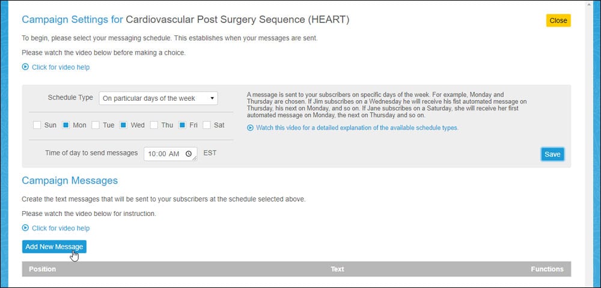Toggle the Sun checkbox
The width and height of the screenshot is (601, 288).
click(x=37, y=125)
